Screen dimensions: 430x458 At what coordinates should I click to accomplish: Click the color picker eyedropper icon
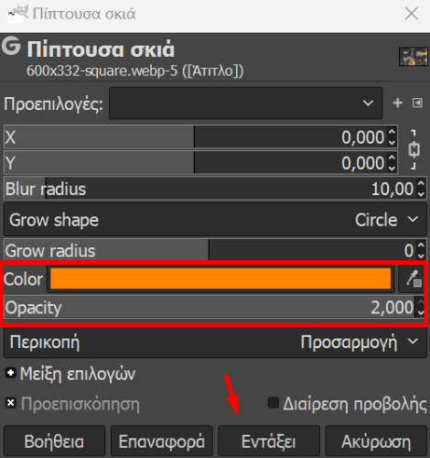(x=414, y=278)
